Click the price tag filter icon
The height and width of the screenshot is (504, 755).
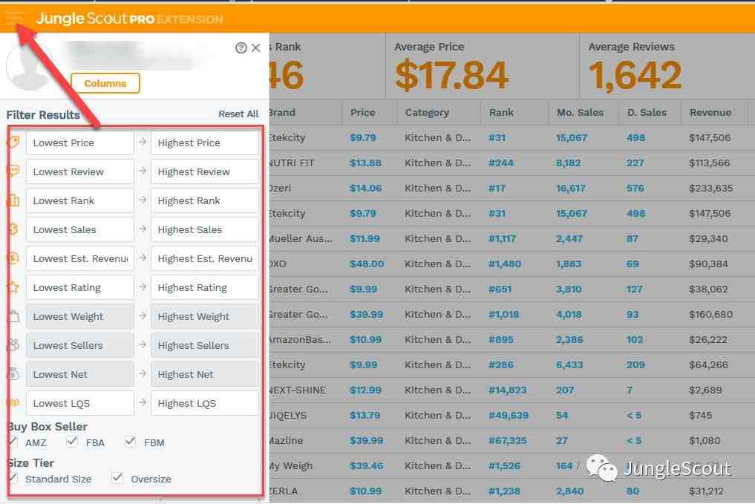click(x=13, y=143)
